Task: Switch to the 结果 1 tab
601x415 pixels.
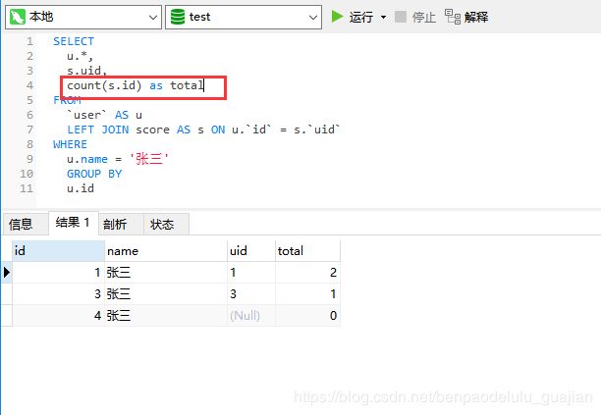Action: click(74, 223)
